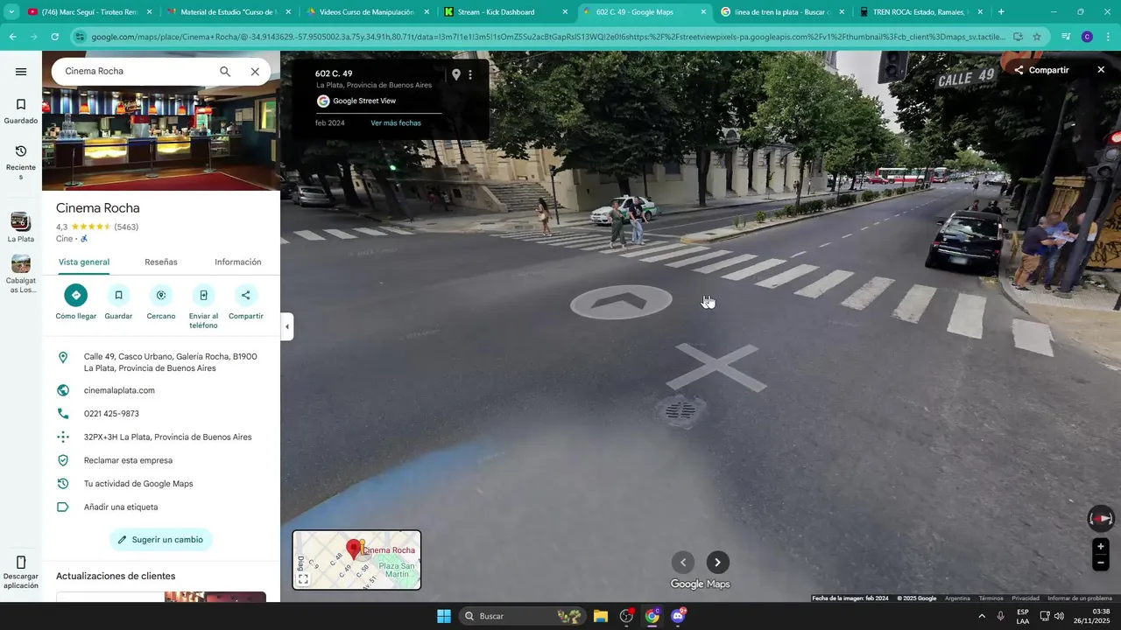
Task: Click the Calle 49 address row
Action: tap(161, 362)
